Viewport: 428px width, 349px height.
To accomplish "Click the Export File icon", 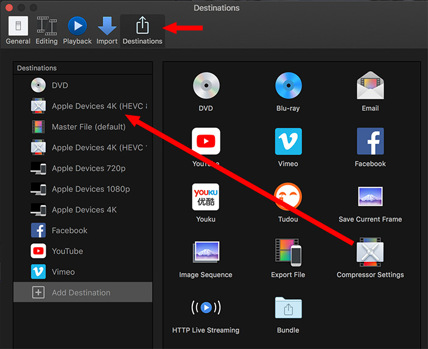I will click(x=288, y=252).
